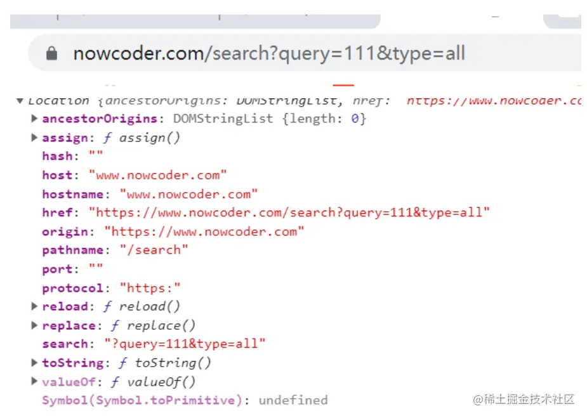Click the "f valueOf()" function value
Screen dimensions: 587x418
154,381
